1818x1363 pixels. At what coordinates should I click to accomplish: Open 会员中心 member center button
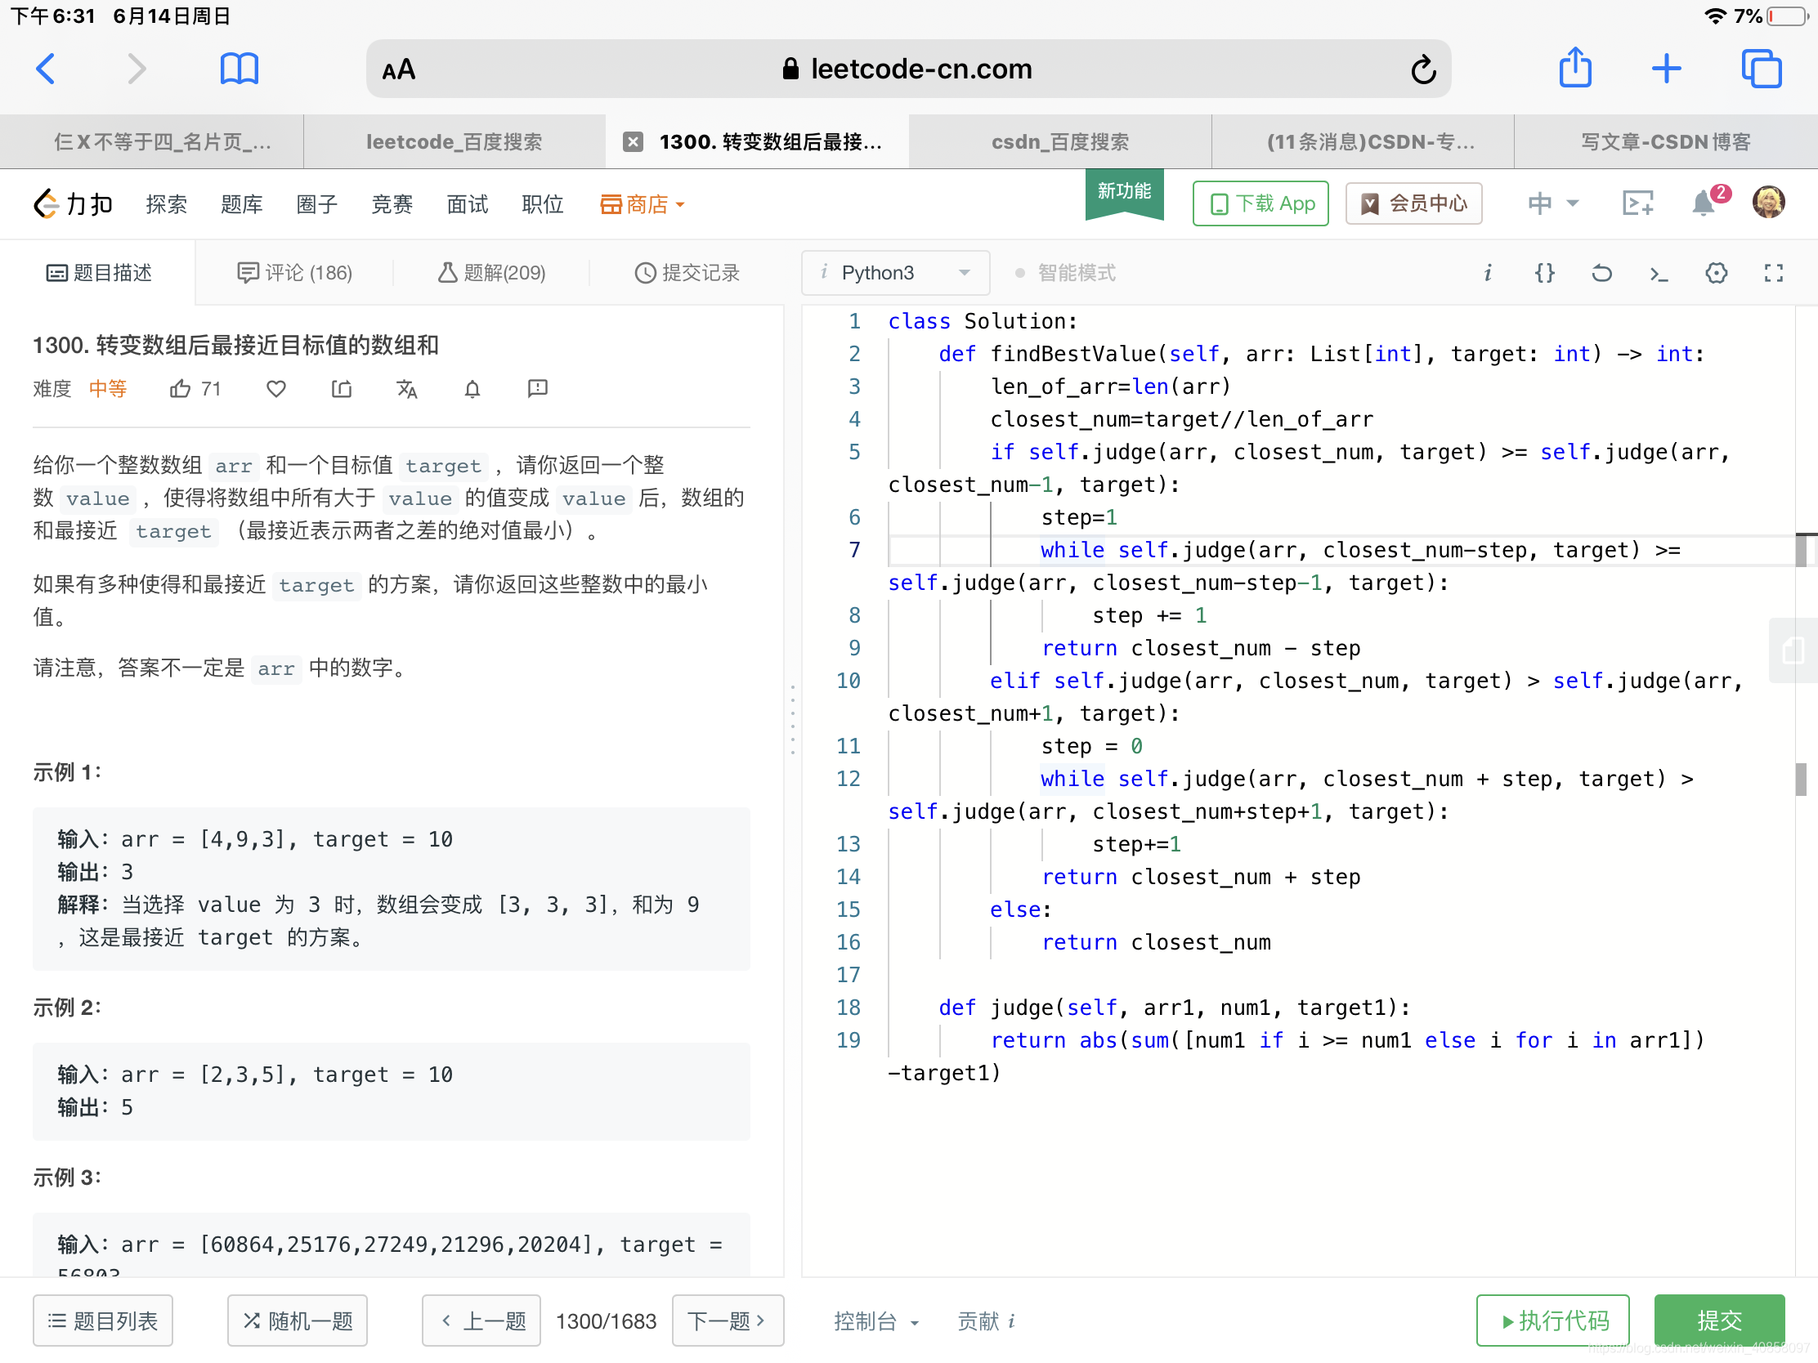point(1413,203)
